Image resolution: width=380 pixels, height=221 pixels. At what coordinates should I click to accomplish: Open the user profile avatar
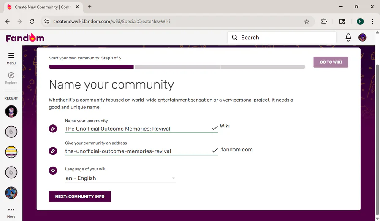[363, 38]
